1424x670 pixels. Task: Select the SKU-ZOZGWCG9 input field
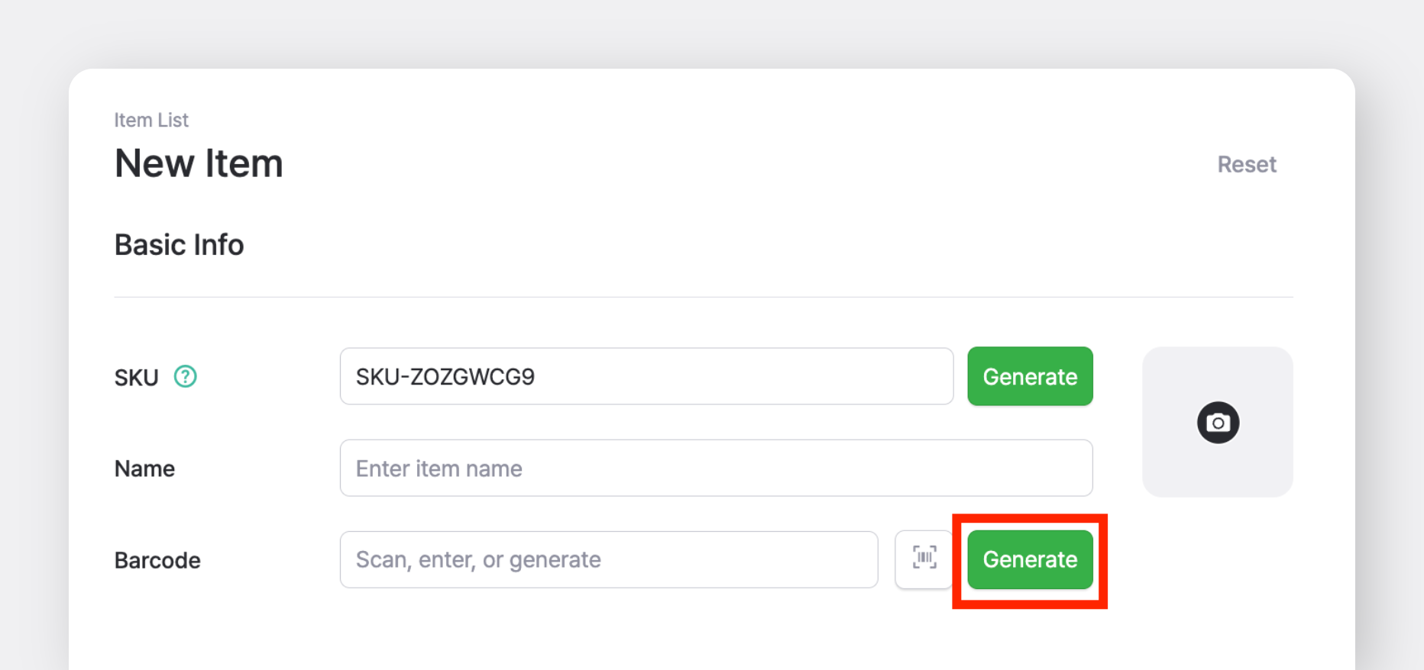pyautogui.click(x=646, y=376)
